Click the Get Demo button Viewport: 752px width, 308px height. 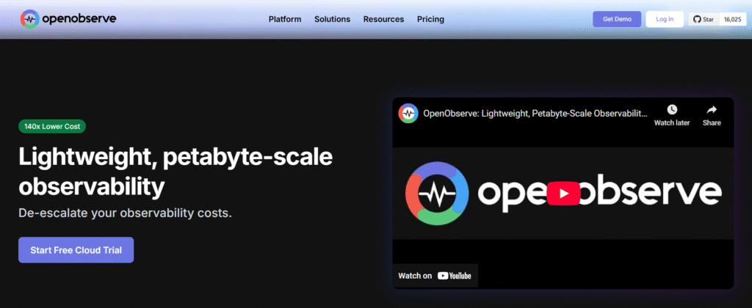coord(617,19)
